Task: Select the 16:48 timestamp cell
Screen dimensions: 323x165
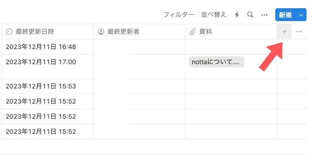Action: (x=47, y=47)
